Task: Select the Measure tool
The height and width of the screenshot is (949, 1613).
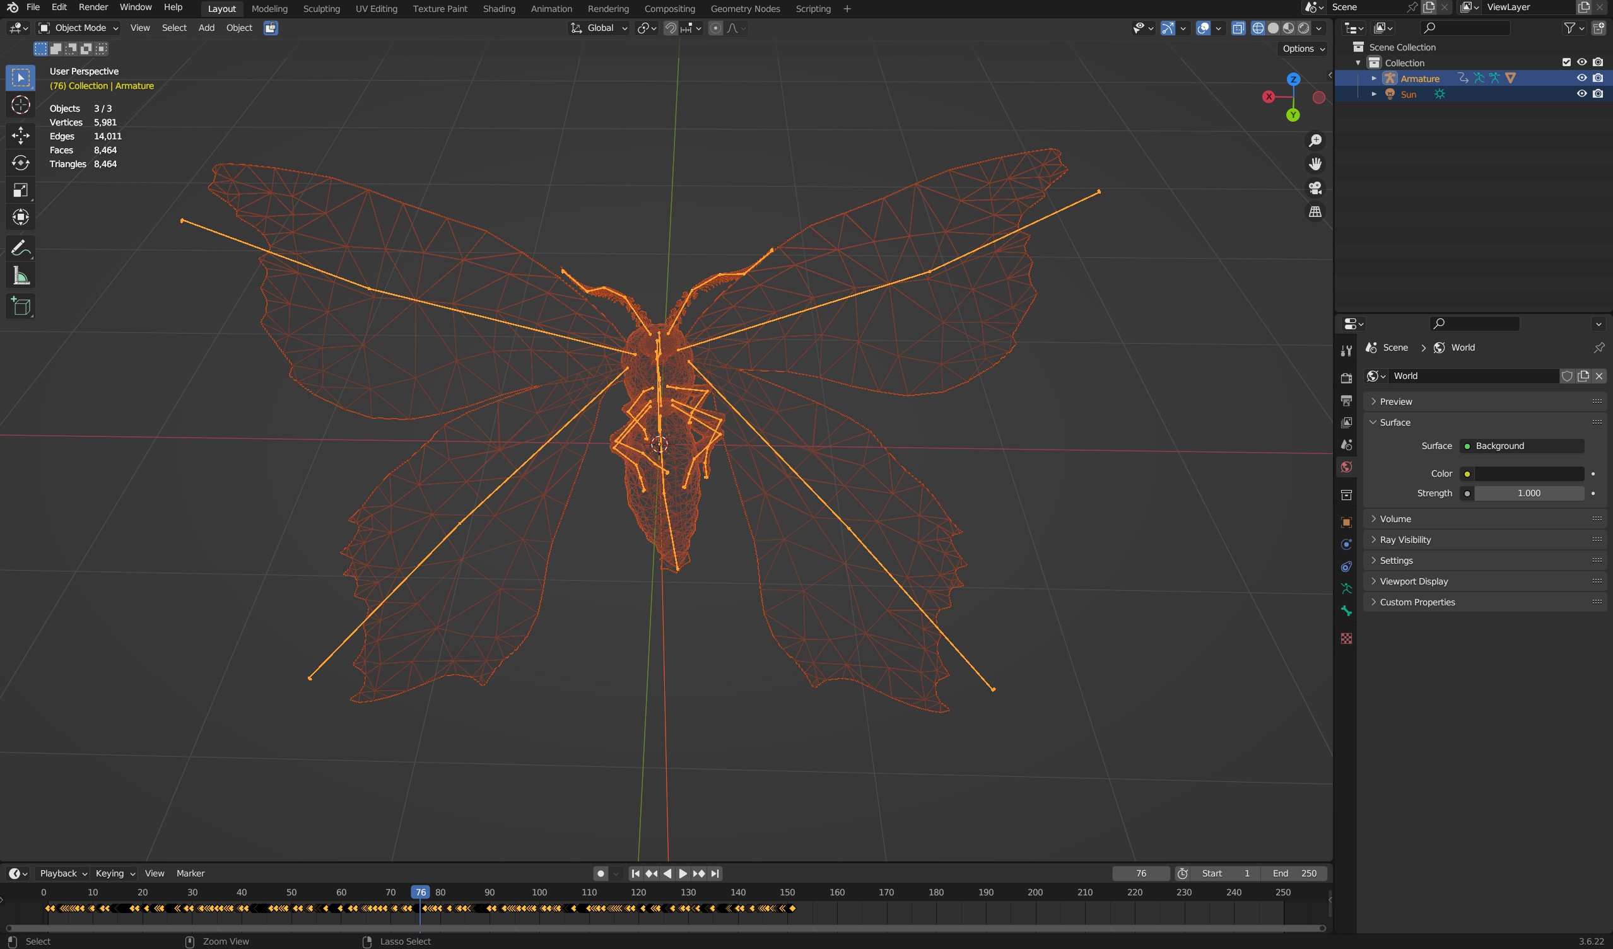Action: (20, 276)
